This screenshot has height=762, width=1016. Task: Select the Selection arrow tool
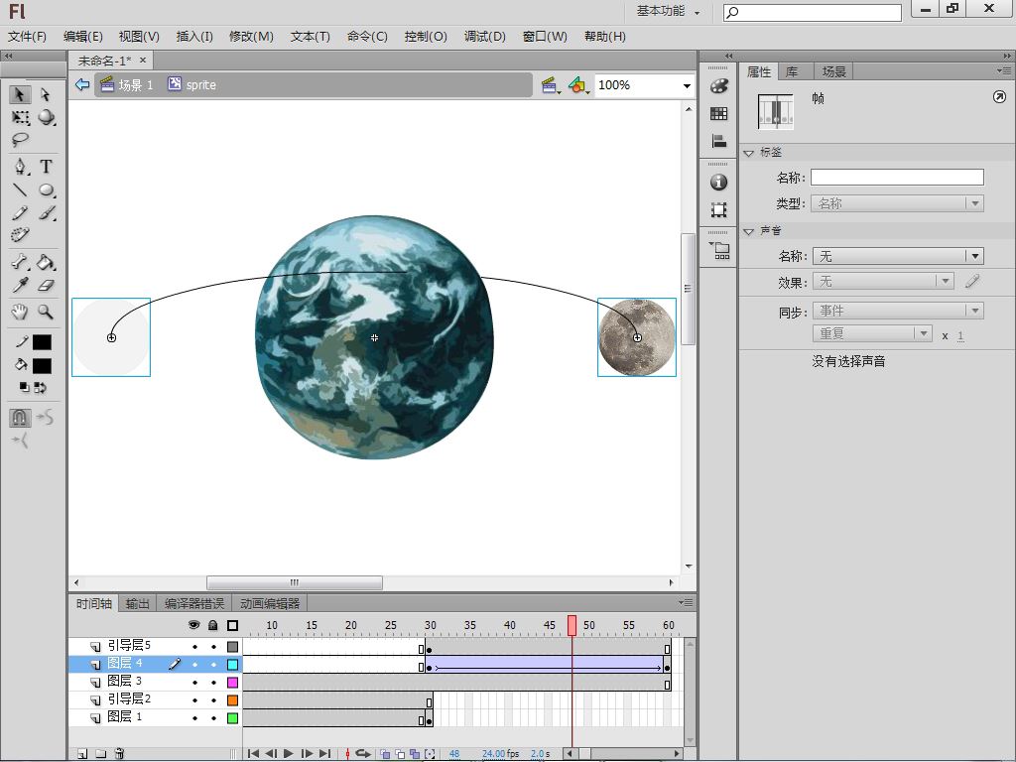(20, 94)
